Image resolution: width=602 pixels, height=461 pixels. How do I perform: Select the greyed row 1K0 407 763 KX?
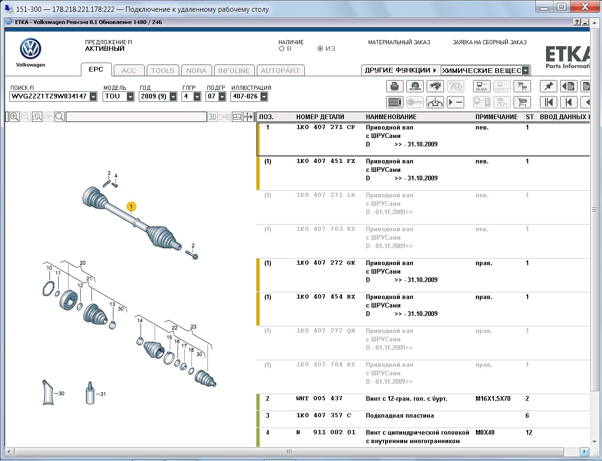pos(423,242)
